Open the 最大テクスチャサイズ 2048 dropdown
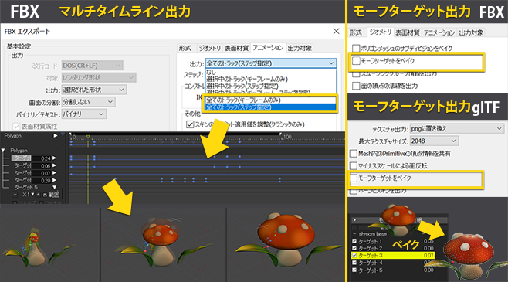508x282 pixels. [434, 141]
